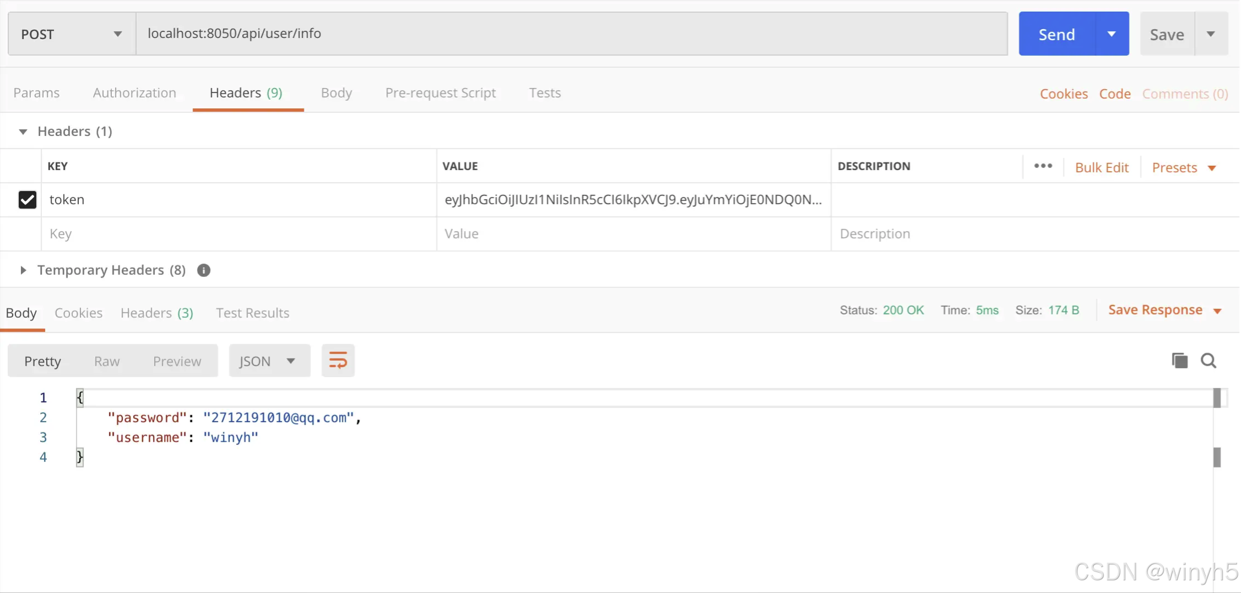Click the "2712191010@qq.com" value
The image size is (1241, 593).
(x=279, y=418)
